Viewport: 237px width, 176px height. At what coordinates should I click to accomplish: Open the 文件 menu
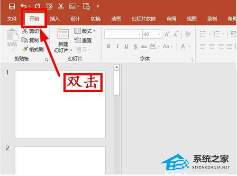12,19
